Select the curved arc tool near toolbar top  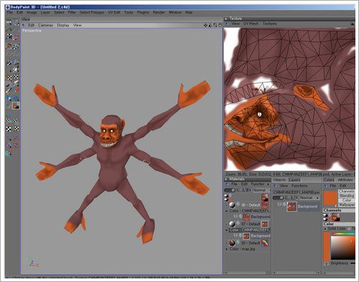coord(9,30)
